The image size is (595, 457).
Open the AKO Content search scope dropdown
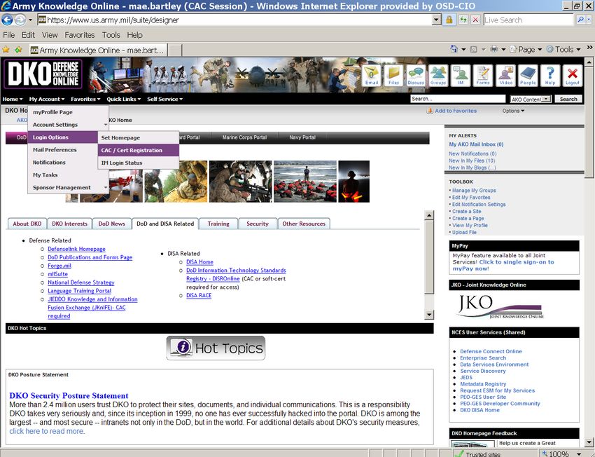point(531,99)
